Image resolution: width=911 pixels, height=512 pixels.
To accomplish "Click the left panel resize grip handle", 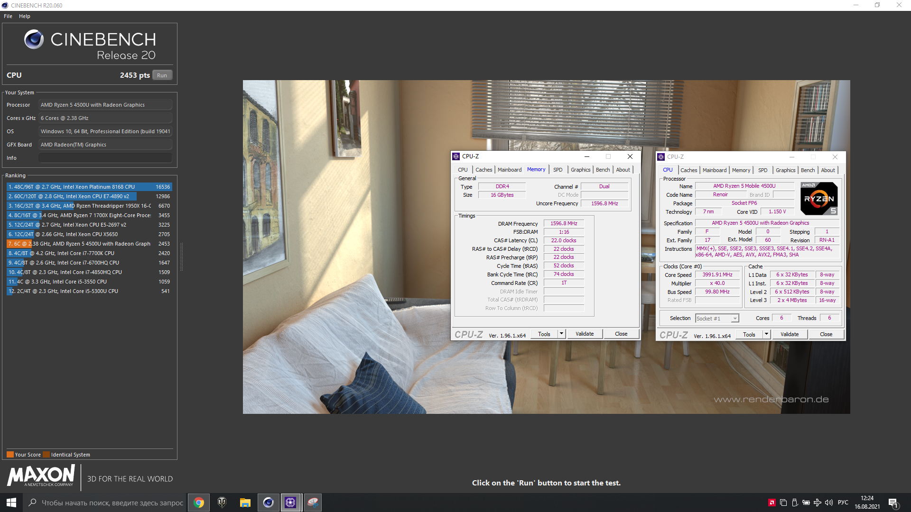I will click(x=181, y=256).
